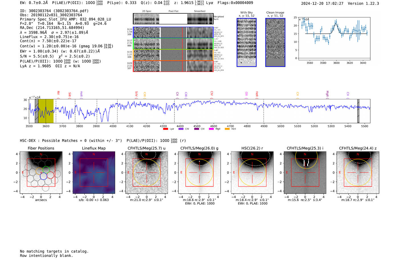Click the 2D Spec column header
399x271 pixels.
coord(147,11)
